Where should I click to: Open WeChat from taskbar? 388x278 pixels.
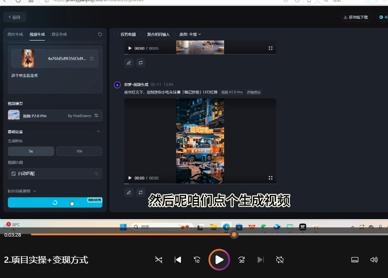264,227
